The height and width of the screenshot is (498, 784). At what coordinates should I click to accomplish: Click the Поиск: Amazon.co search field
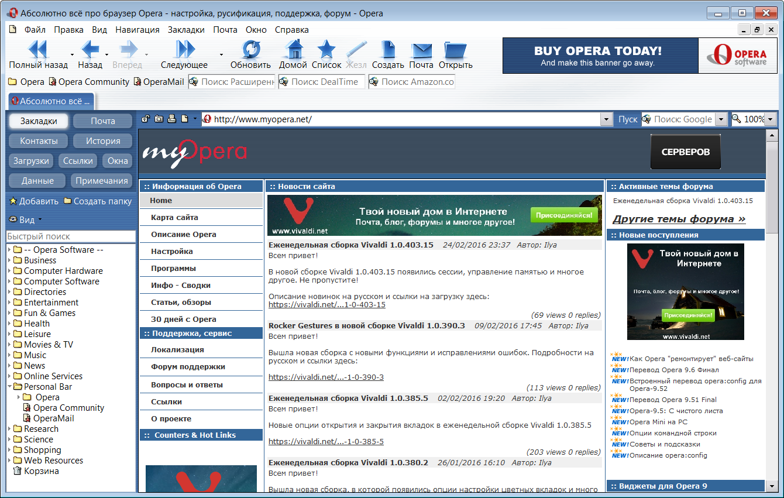[x=412, y=82]
